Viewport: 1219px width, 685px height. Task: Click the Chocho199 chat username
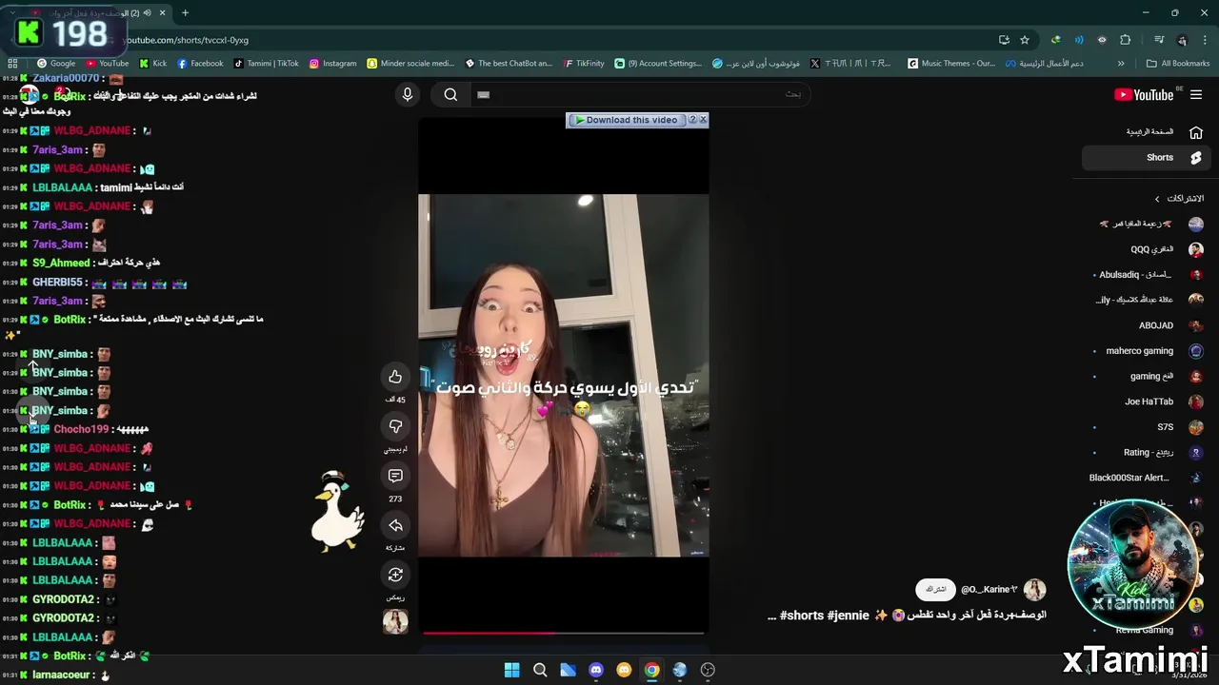coord(81,429)
